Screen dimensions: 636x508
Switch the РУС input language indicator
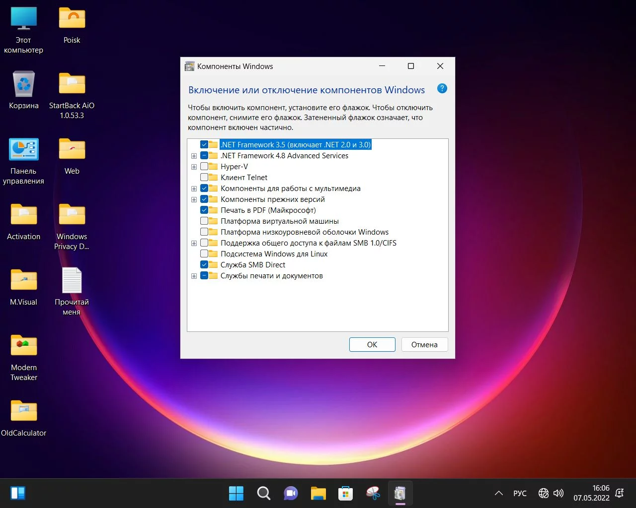click(x=520, y=493)
